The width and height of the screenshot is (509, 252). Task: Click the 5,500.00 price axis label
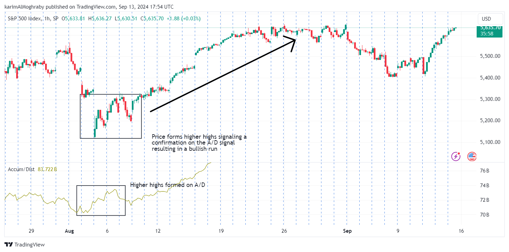(x=490, y=56)
